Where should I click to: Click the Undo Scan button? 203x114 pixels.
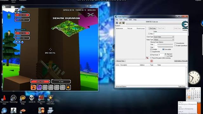[177, 28]
